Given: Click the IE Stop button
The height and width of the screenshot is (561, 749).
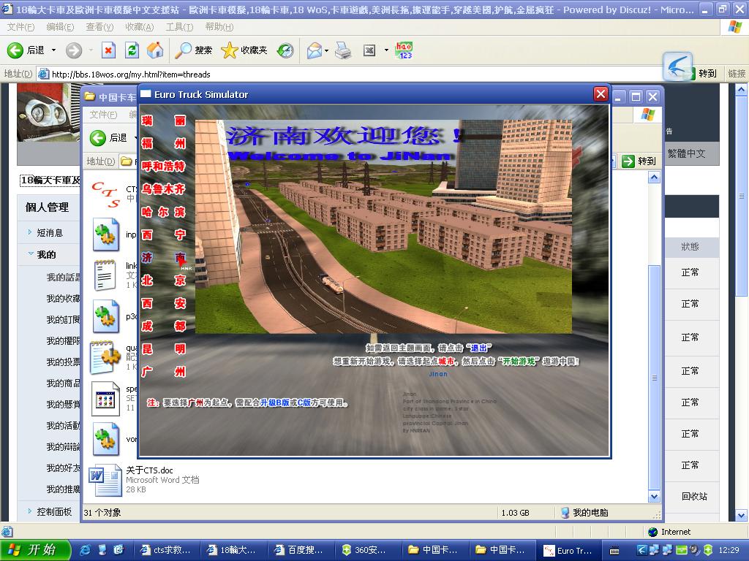Looking at the screenshot, I should point(108,50).
